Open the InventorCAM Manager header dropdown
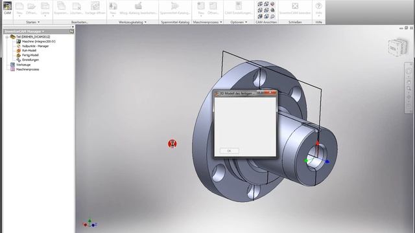The height and width of the screenshot is (233, 415). tap(43, 32)
